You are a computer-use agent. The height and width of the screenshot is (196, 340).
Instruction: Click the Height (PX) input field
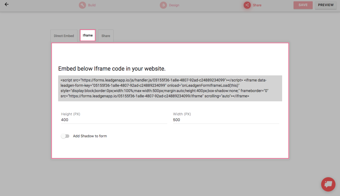click(x=114, y=120)
